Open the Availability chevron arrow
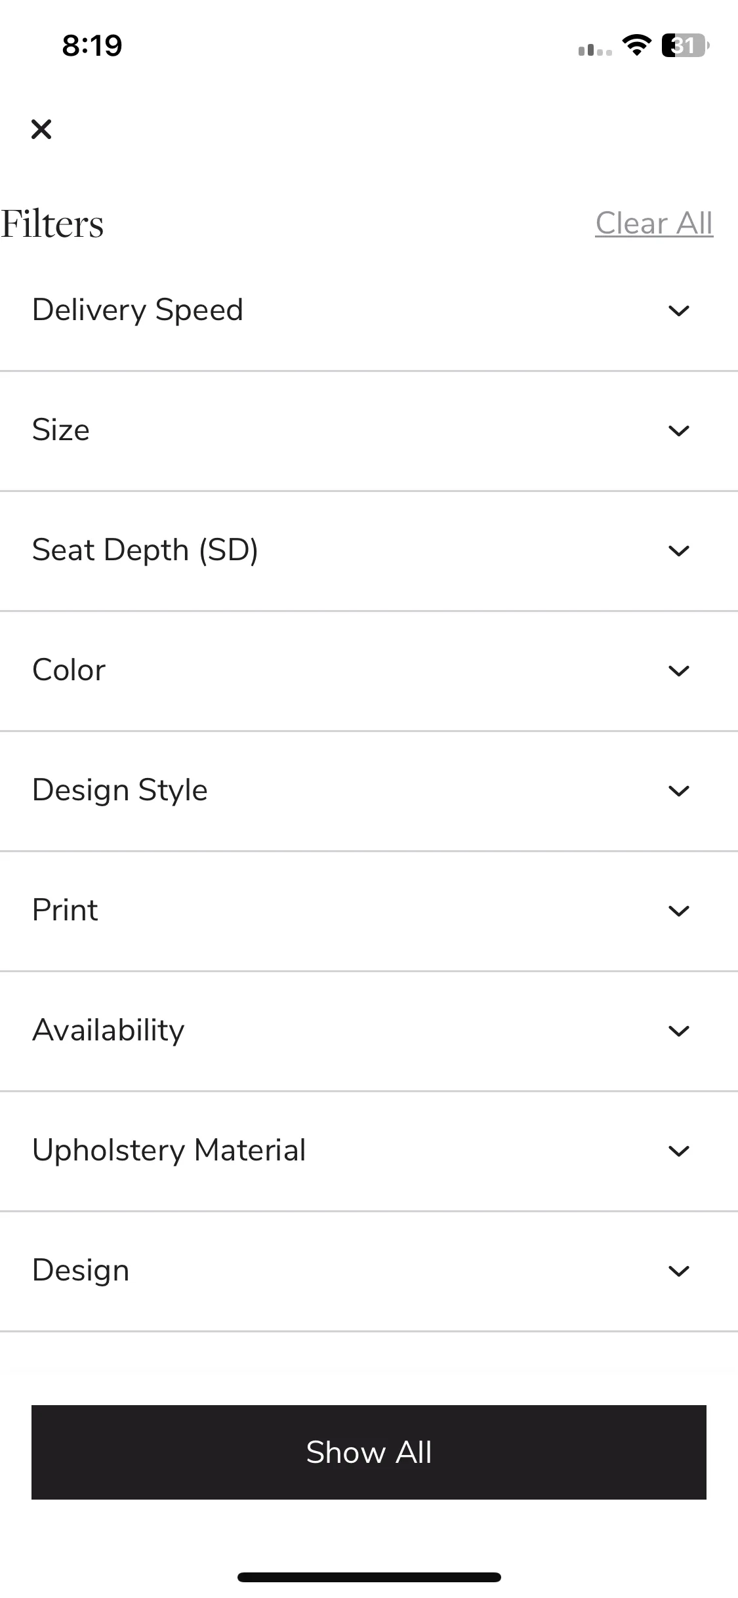738x1598 pixels. click(x=678, y=1031)
